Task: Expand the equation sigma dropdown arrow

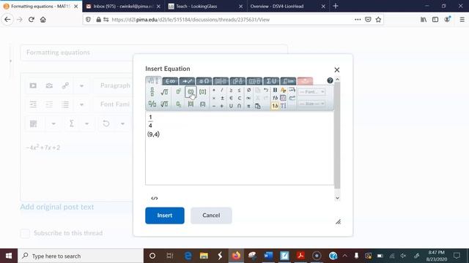Action: tap(86, 123)
